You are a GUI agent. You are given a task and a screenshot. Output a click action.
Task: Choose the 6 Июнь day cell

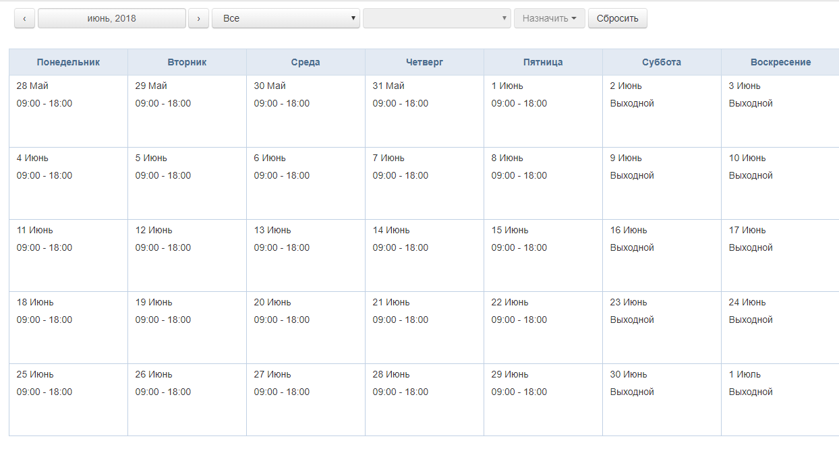pyautogui.click(x=306, y=183)
